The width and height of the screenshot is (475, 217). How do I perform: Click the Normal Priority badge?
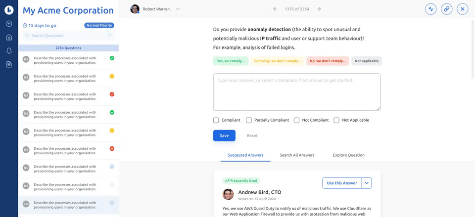pyautogui.click(x=99, y=25)
